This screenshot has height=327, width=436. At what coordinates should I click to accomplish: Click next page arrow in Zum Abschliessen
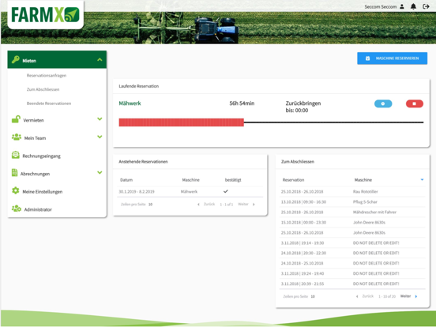point(416,296)
